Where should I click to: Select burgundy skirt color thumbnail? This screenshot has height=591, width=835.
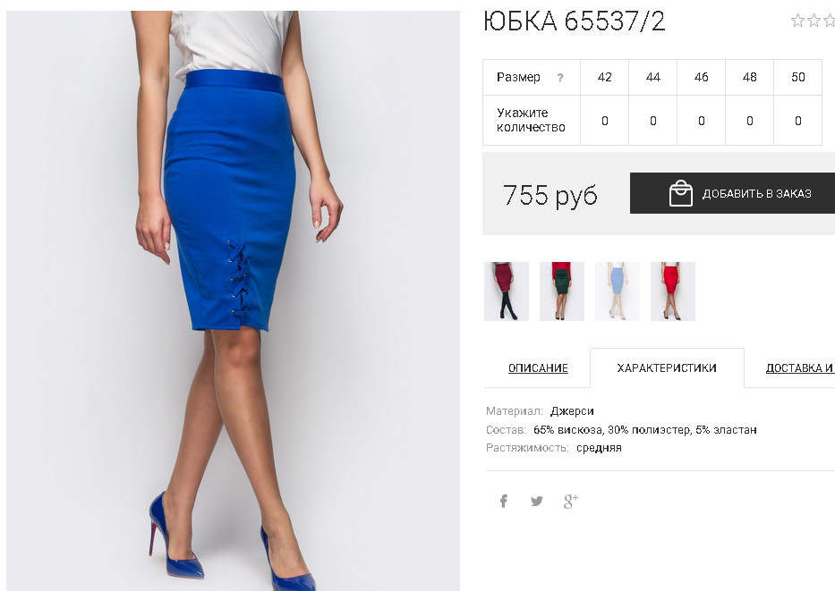(507, 291)
